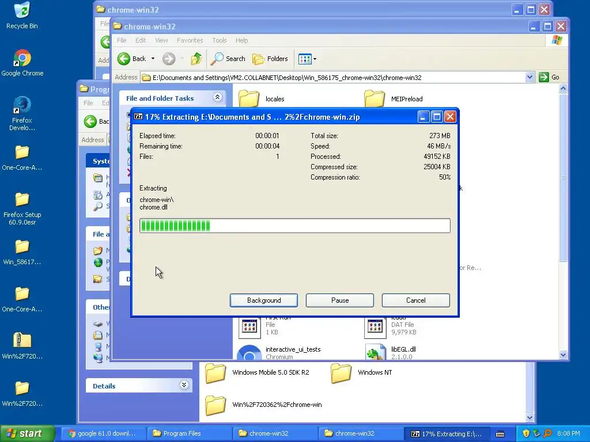Screen dimensions: 590x442
Task: Click the green extraction progress bar
Action: [x=295, y=226]
